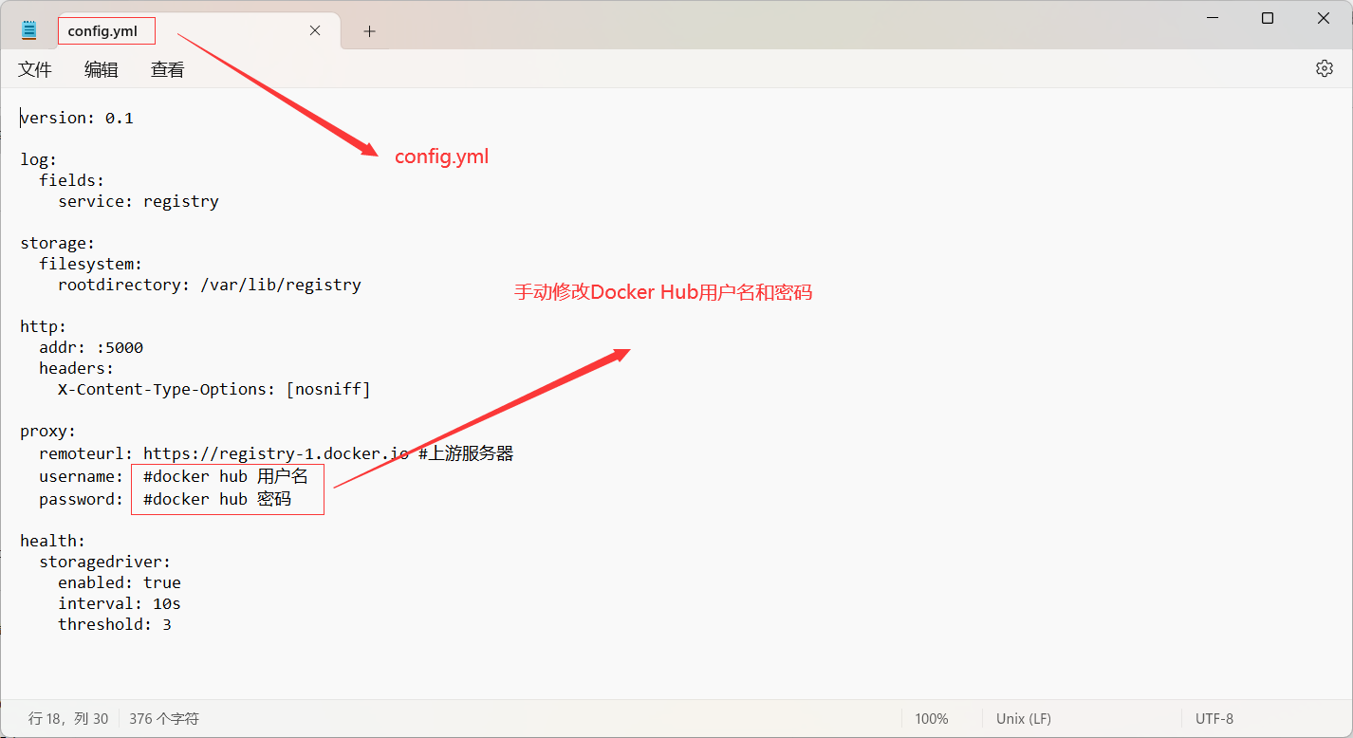This screenshot has width=1353, height=738.
Task: Click the 'proxy:' line
Action: click(x=48, y=431)
